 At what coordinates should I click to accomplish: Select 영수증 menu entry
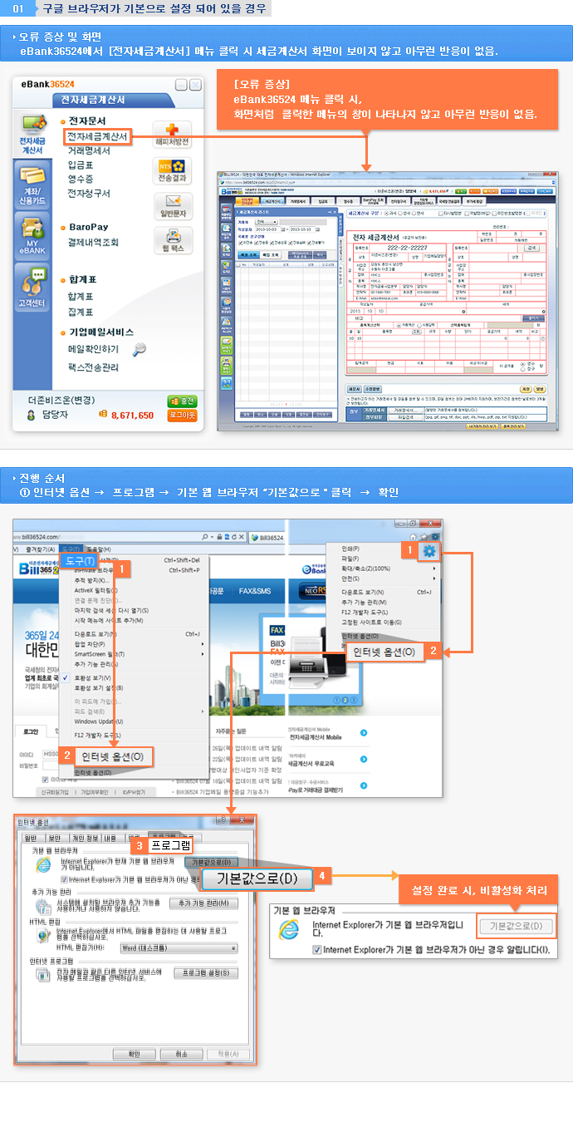[81, 179]
